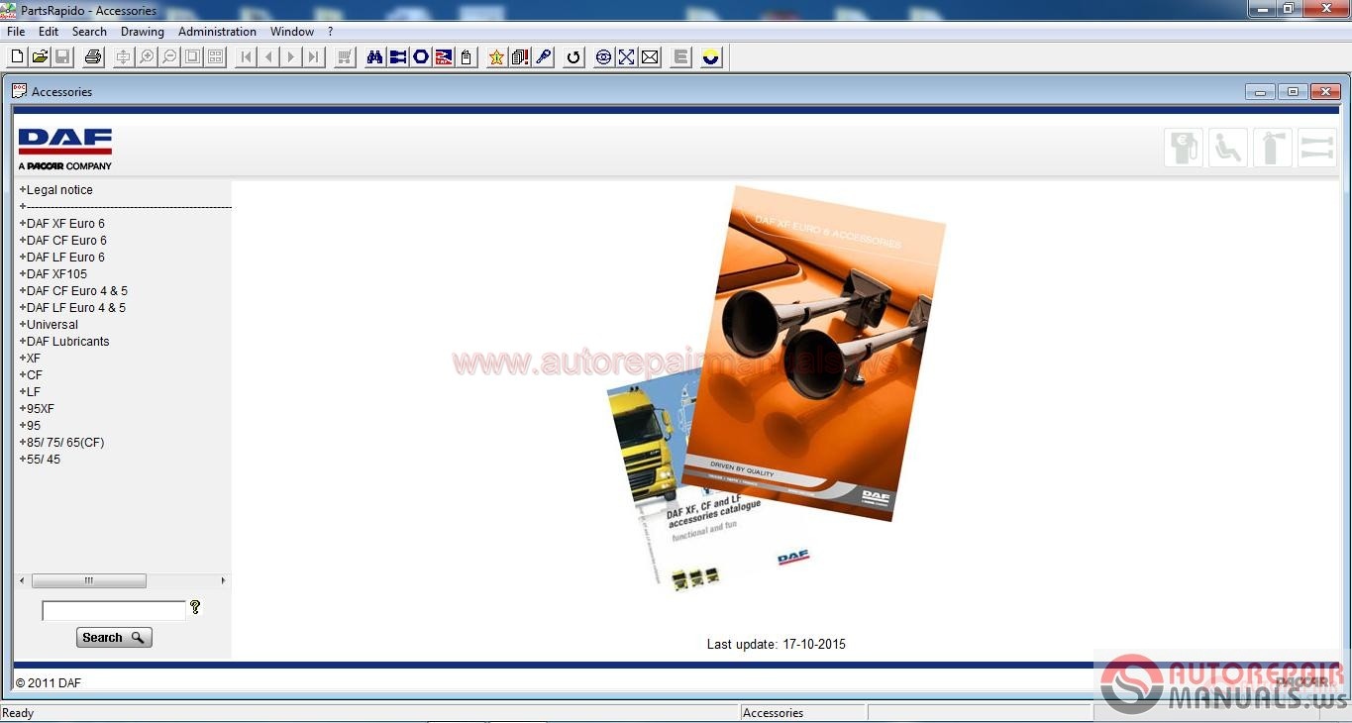
Task: Click the single-page view toolbar icon
Action: [192, 57]
